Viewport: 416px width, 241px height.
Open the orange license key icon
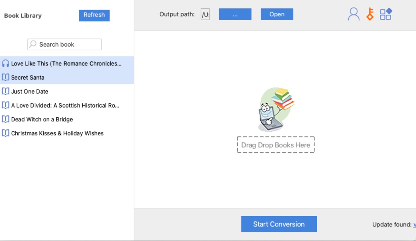click(370, 14)
